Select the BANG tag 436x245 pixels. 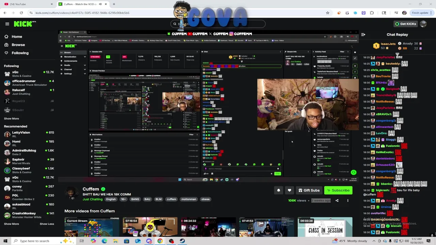pos(135,199)
